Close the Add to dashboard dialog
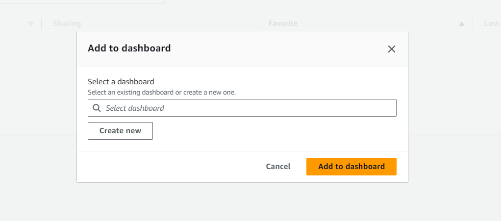This screenshot has width=501, height=221. coord(391,49)
